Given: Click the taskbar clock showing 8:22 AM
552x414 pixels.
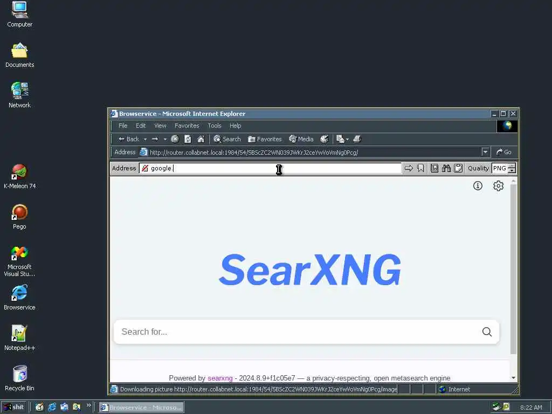Looking at the screenshot, I should pos(531,408).
